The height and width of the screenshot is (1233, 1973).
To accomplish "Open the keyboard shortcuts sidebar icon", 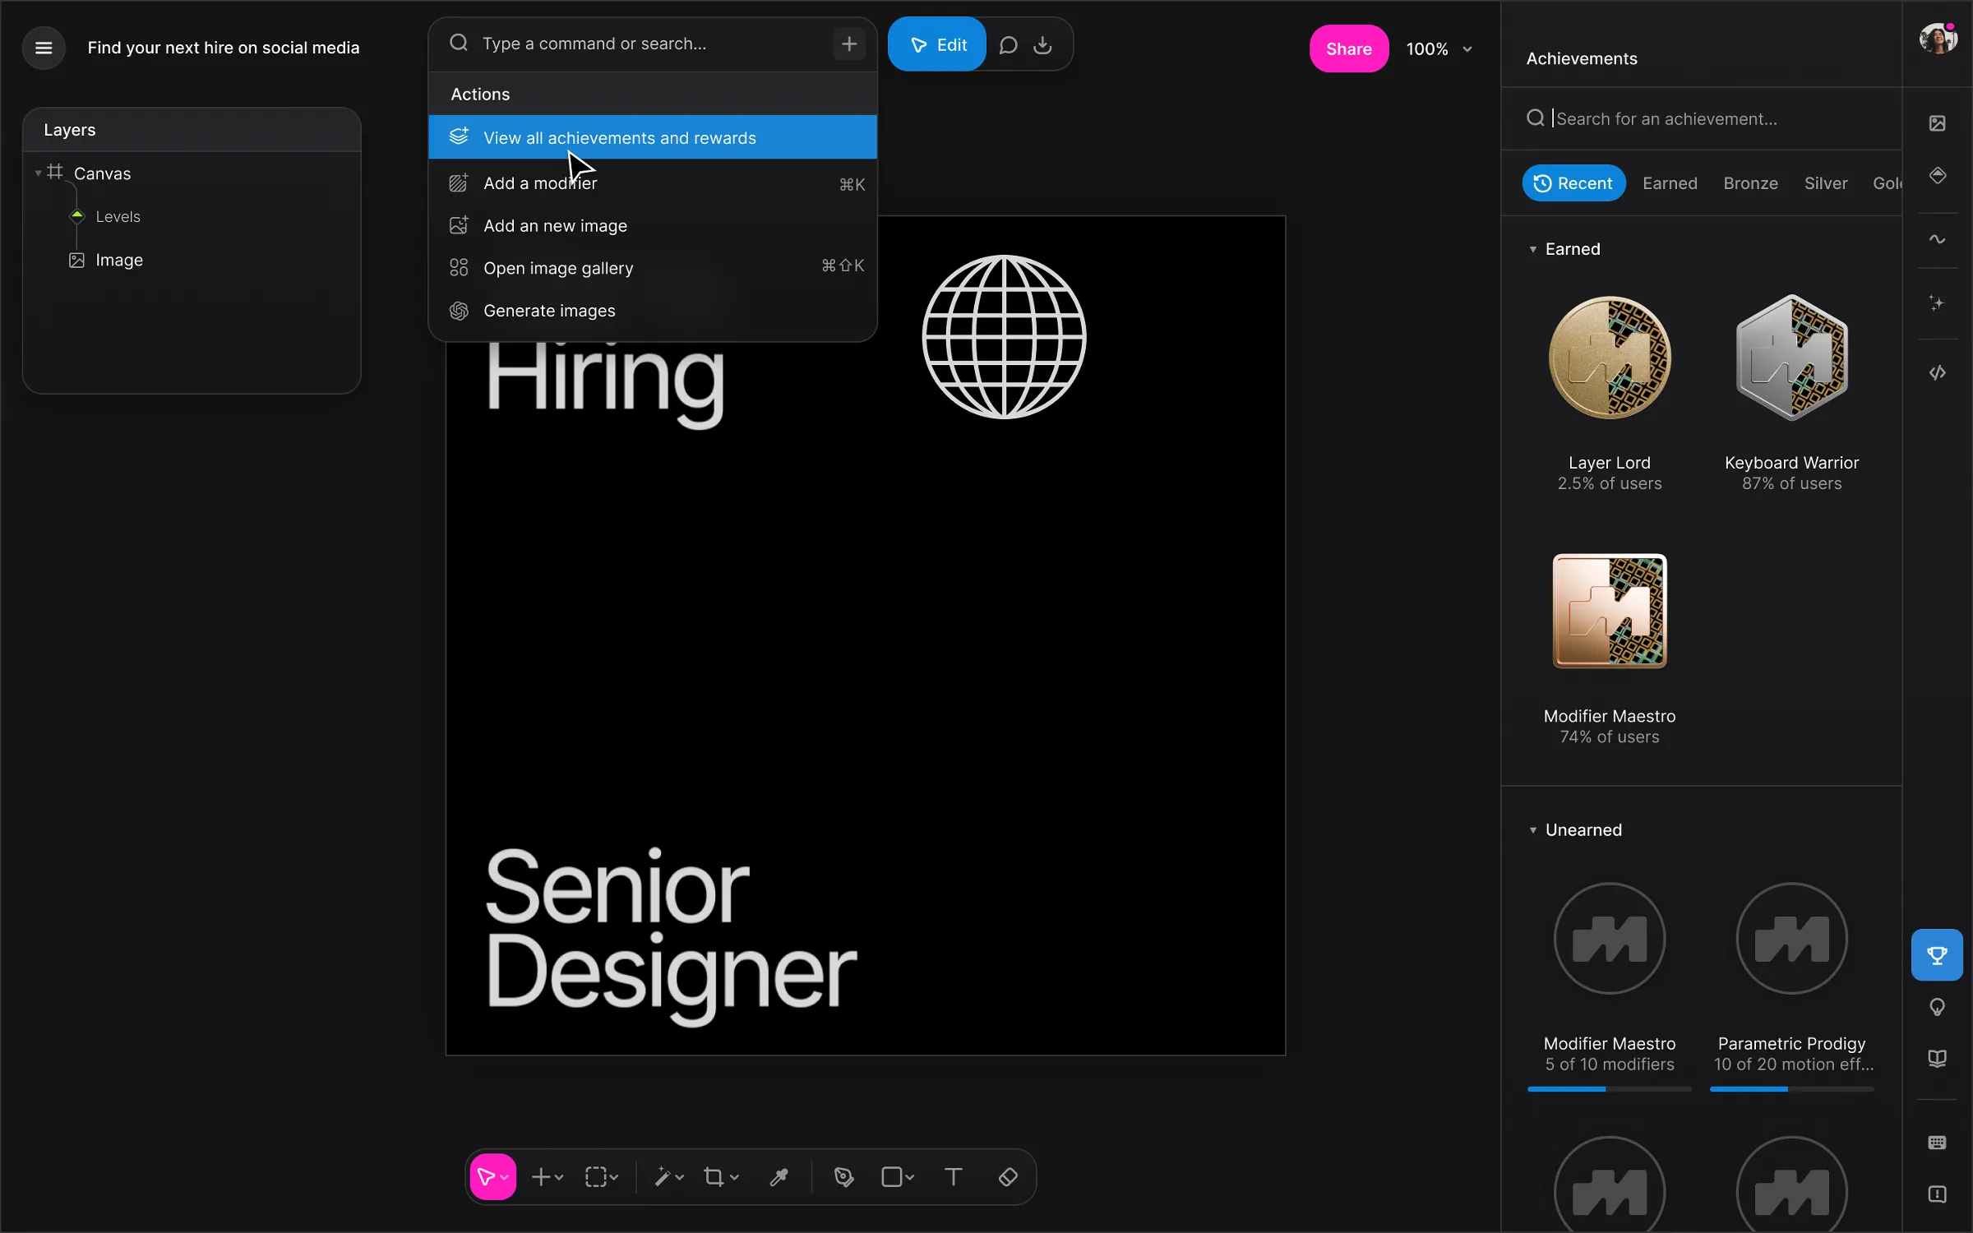I will [1938, 1143].
